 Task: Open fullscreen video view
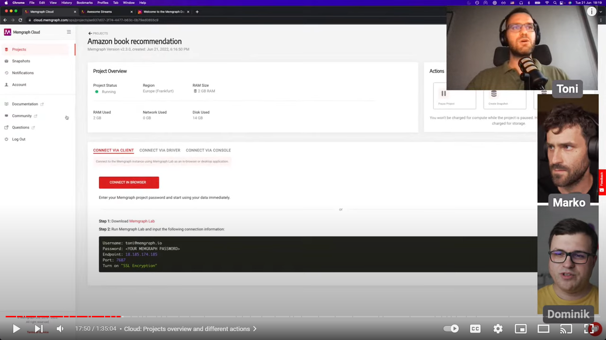tap(589, 329)
